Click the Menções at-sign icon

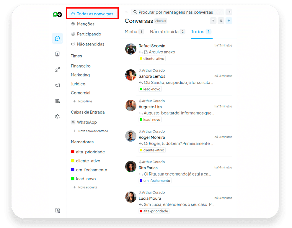coord(73,24)
